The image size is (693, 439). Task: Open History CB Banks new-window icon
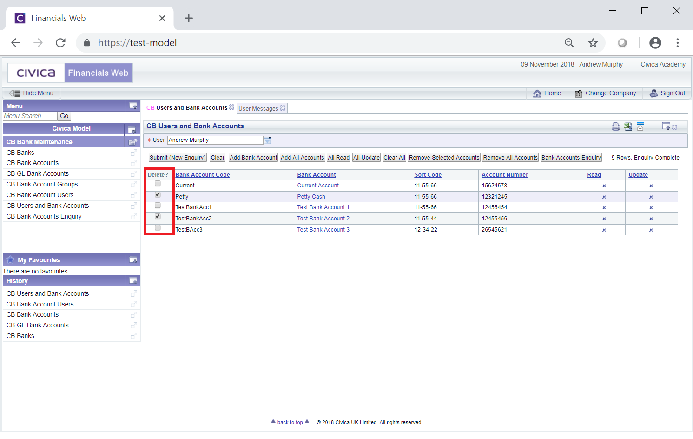tap(134, 336)
